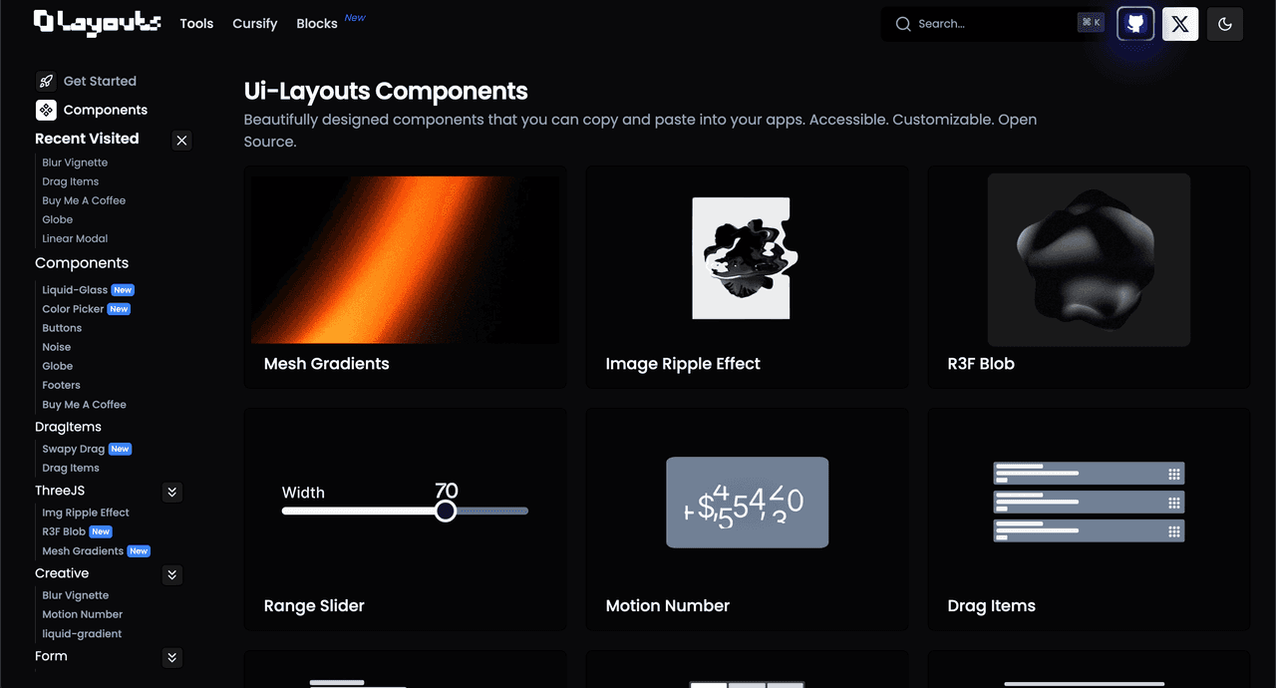Click the Width range slider handle
Viewport: 1276px width, 688px height.
[446, 511]
